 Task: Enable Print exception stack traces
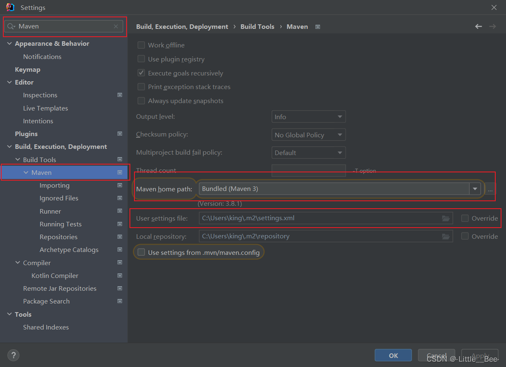141,87
